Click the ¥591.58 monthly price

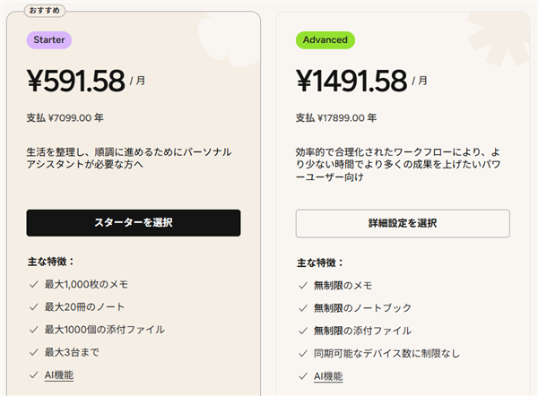click(x=76, y=81)
